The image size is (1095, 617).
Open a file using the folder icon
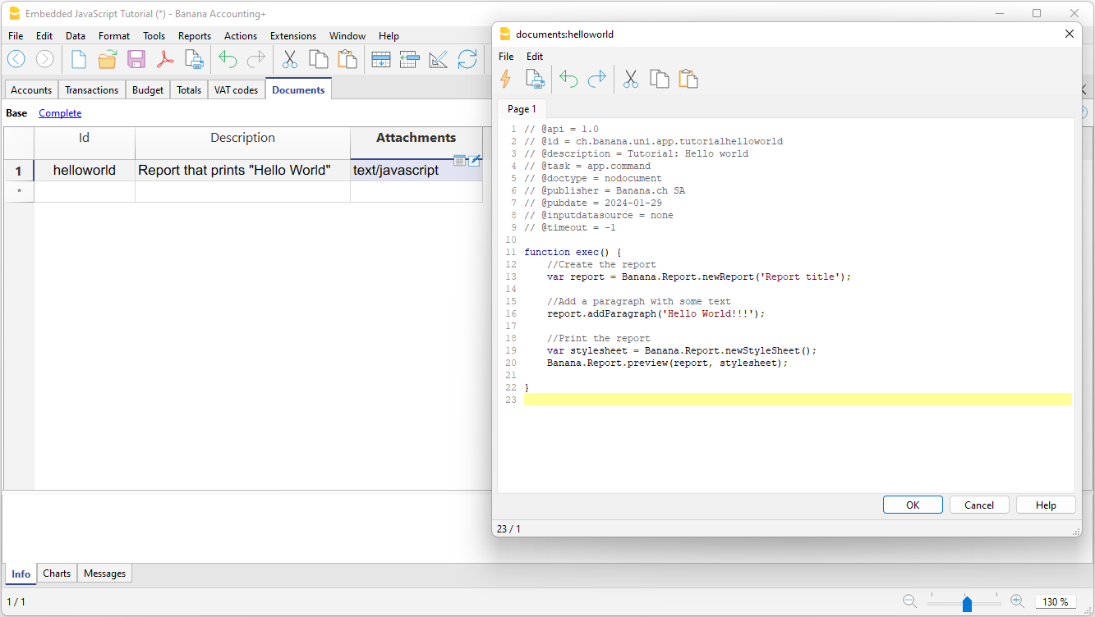pos(107,58)
